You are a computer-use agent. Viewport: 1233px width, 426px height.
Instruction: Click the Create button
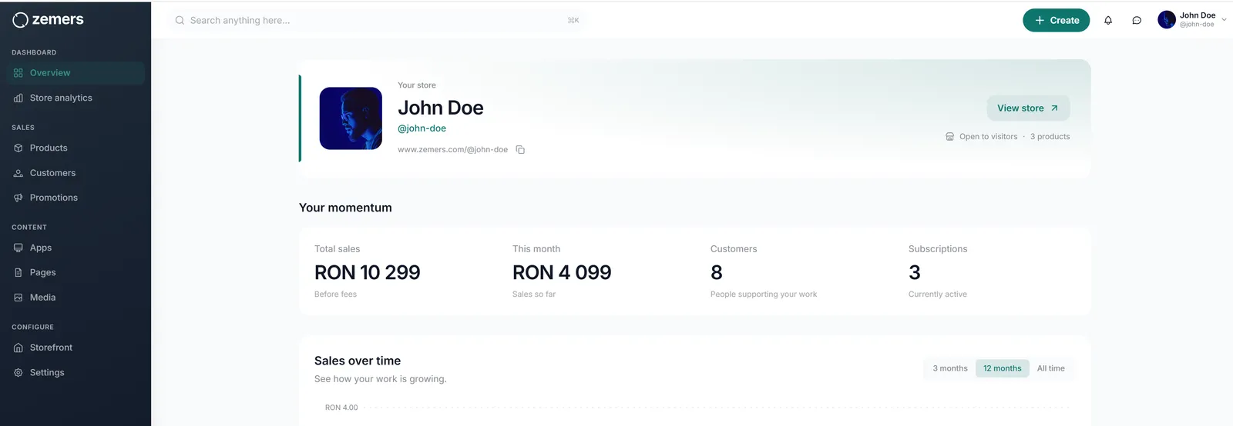(1056, 21)
